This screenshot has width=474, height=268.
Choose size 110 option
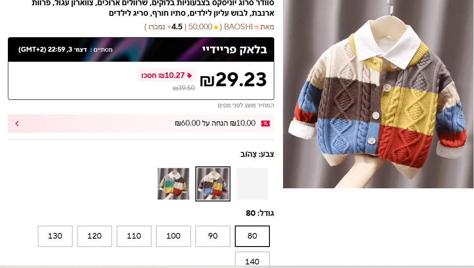click(x=134, y=236)
